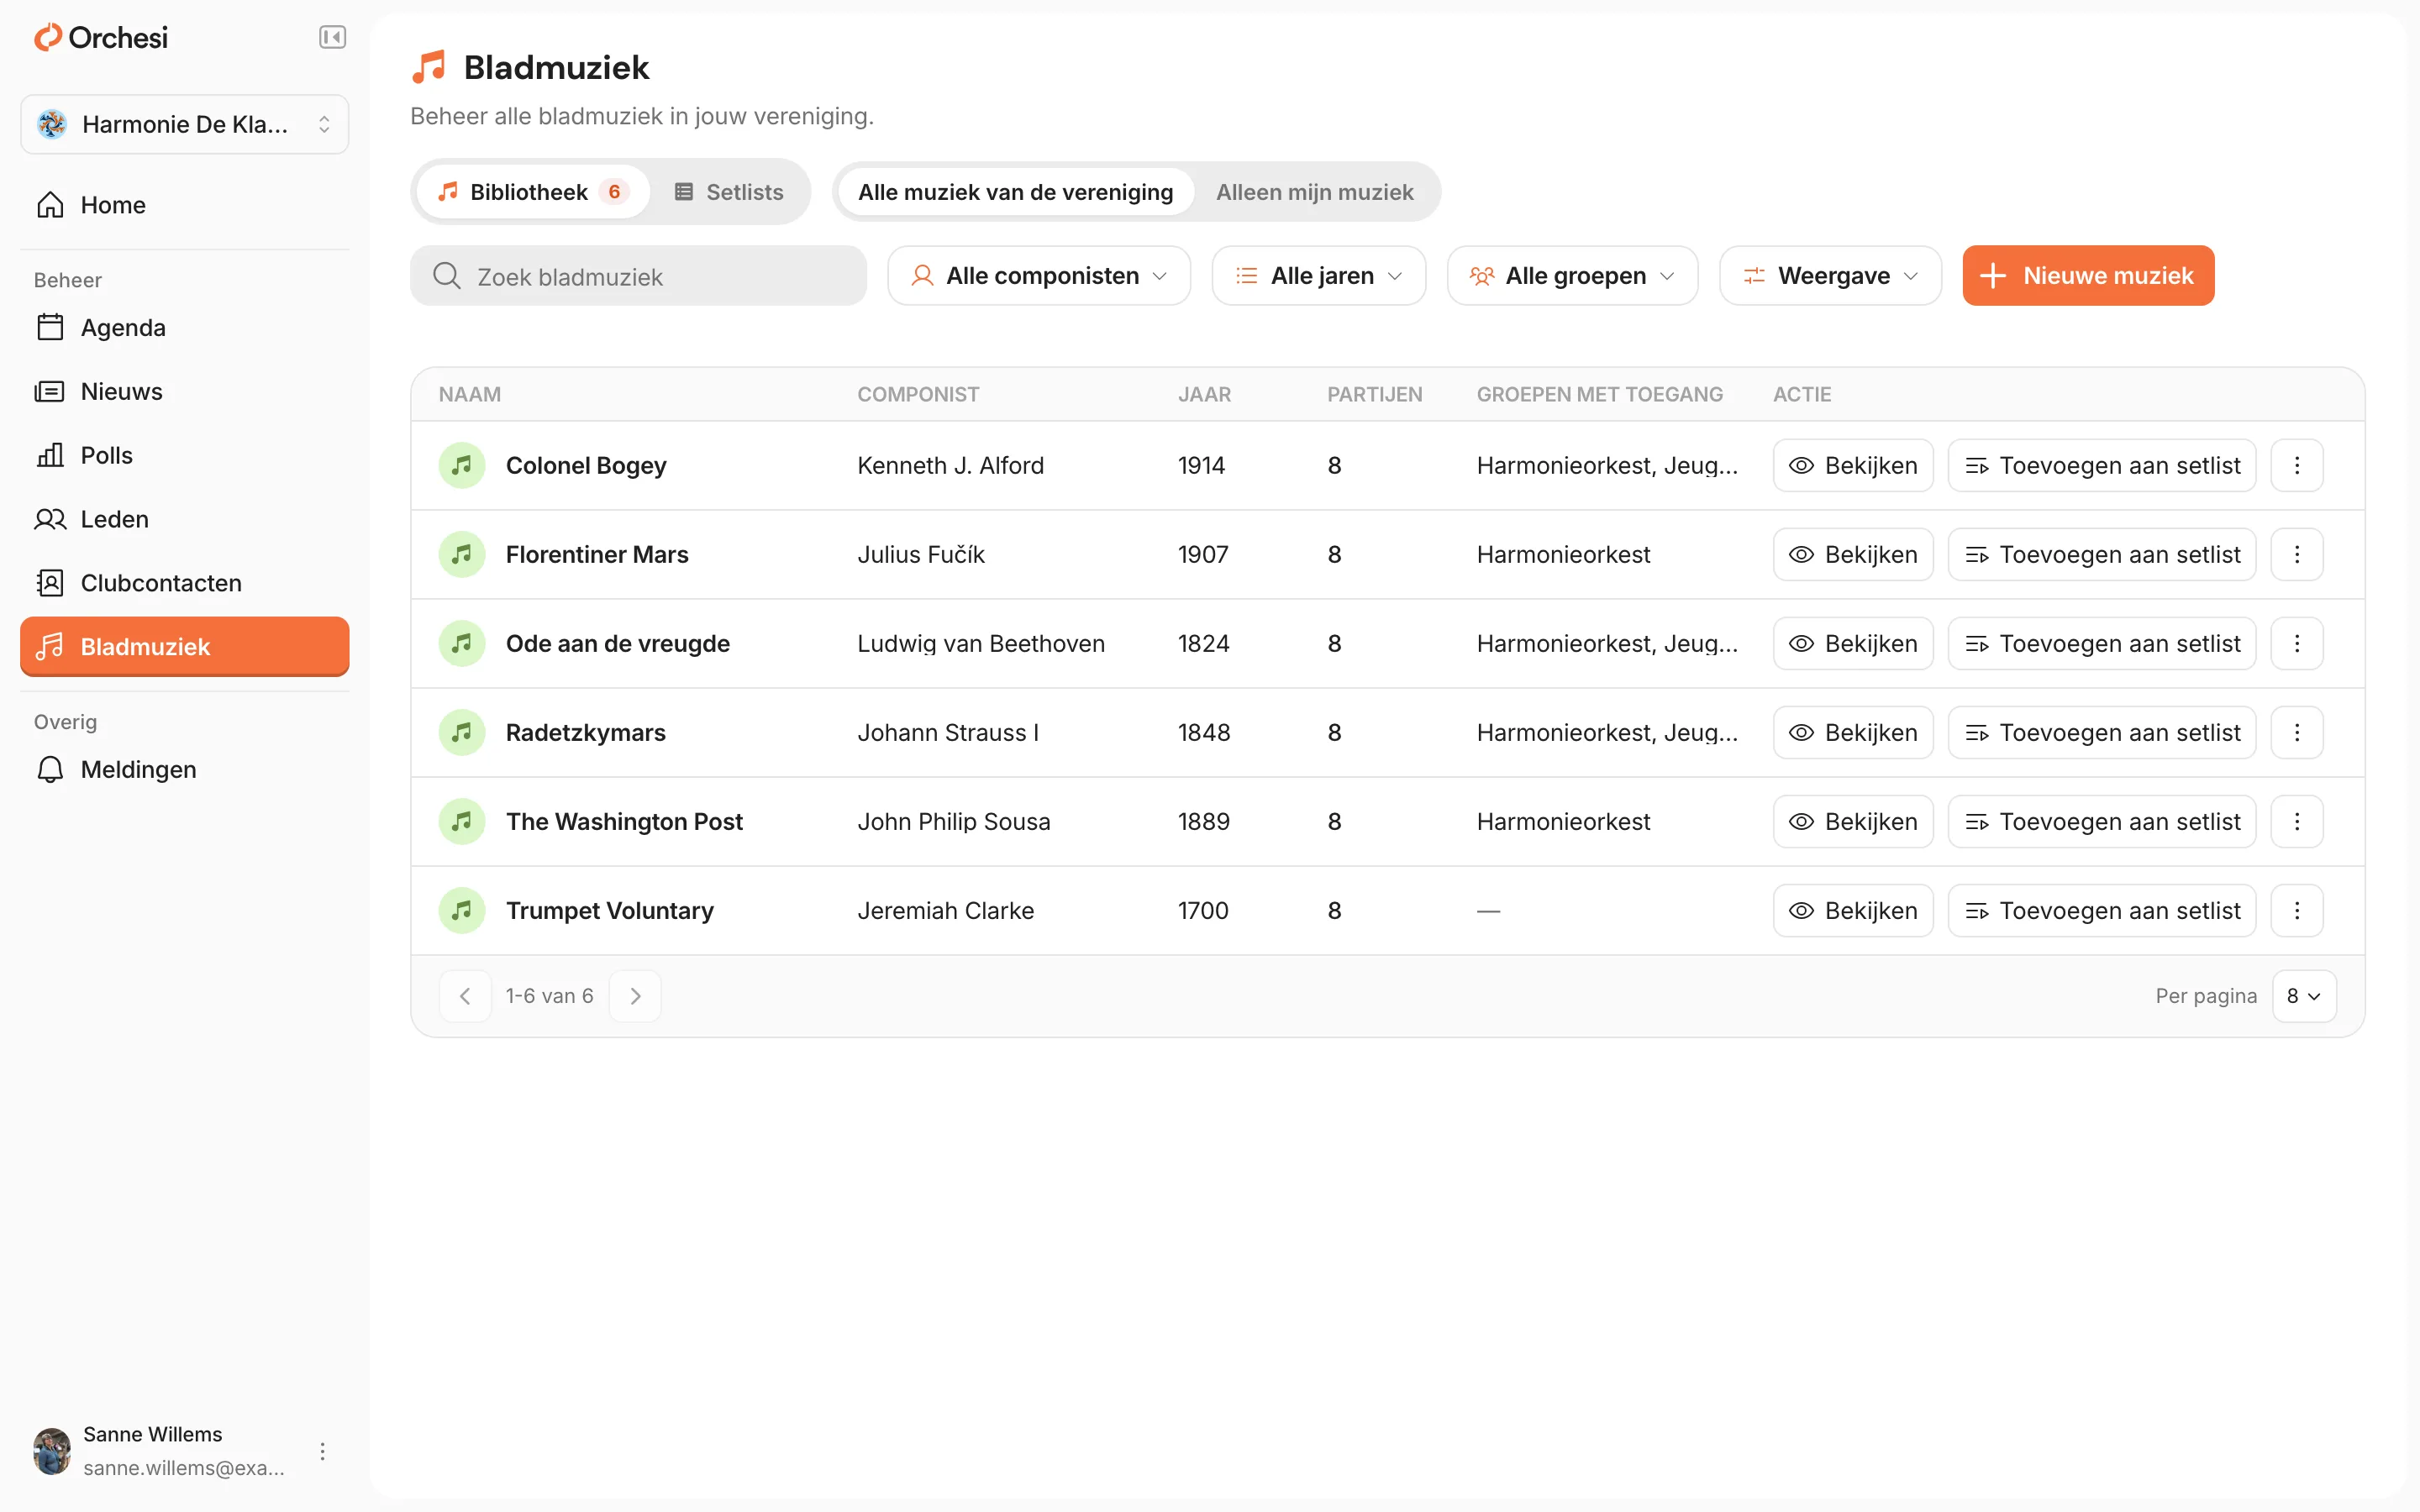2420x1512 pixels.
Task: Expand the Harmonie De Kla... association switcher
Action: click(185, 124)
